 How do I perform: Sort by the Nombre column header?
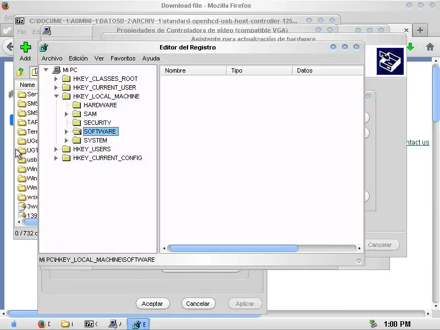tap(193, 70)
